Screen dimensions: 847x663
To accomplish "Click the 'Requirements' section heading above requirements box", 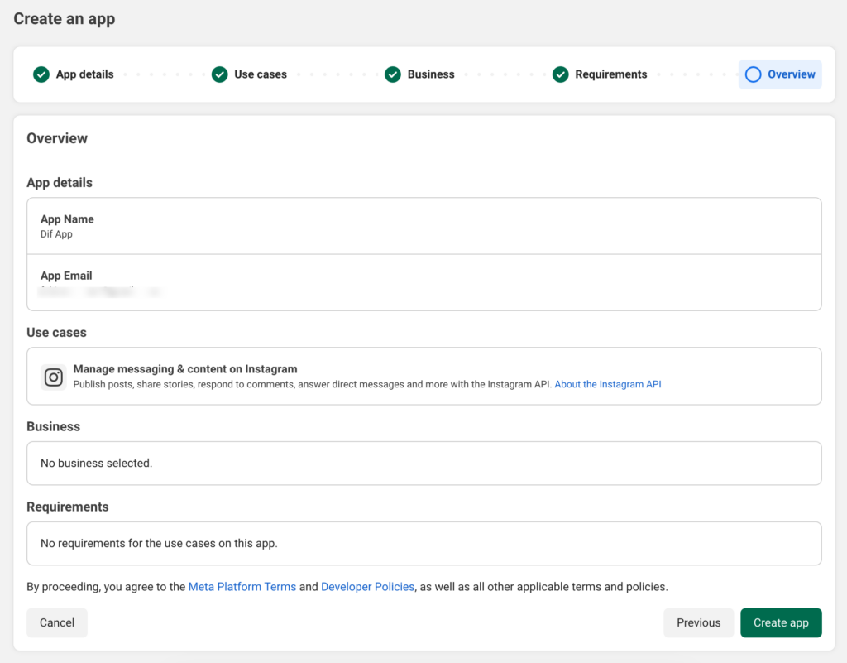I will pos(68,507).
